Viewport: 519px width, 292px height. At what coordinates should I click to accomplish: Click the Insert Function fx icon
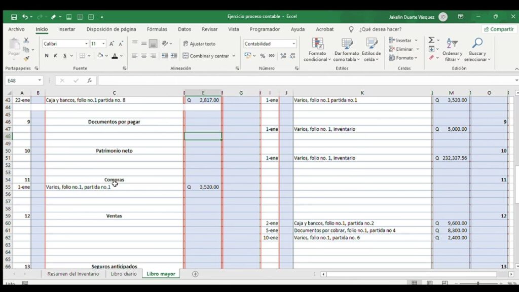click(90, 81)
